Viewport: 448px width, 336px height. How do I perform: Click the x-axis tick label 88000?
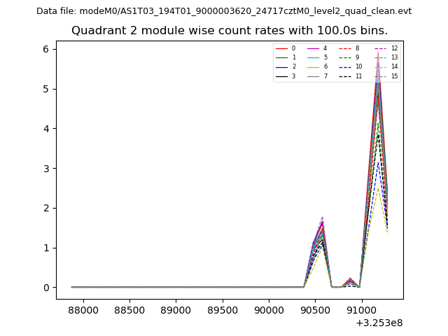[84, 310]
